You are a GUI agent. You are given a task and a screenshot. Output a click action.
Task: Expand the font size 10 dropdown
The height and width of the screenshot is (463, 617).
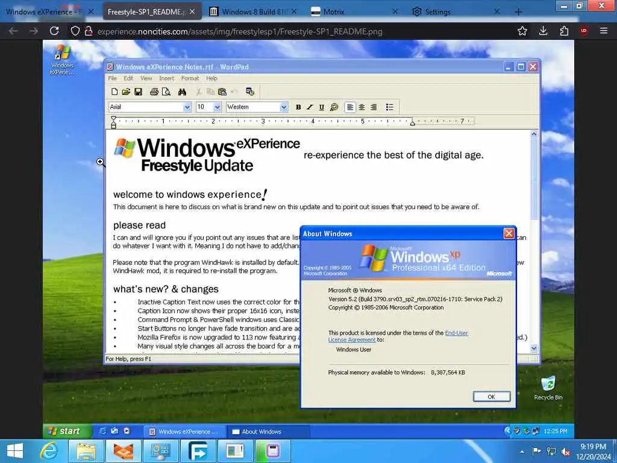pyautogui.click(x=217, y=107)
